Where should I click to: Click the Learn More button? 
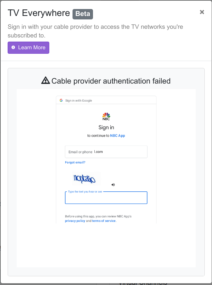pyautogui.click(x=28, y=47)
